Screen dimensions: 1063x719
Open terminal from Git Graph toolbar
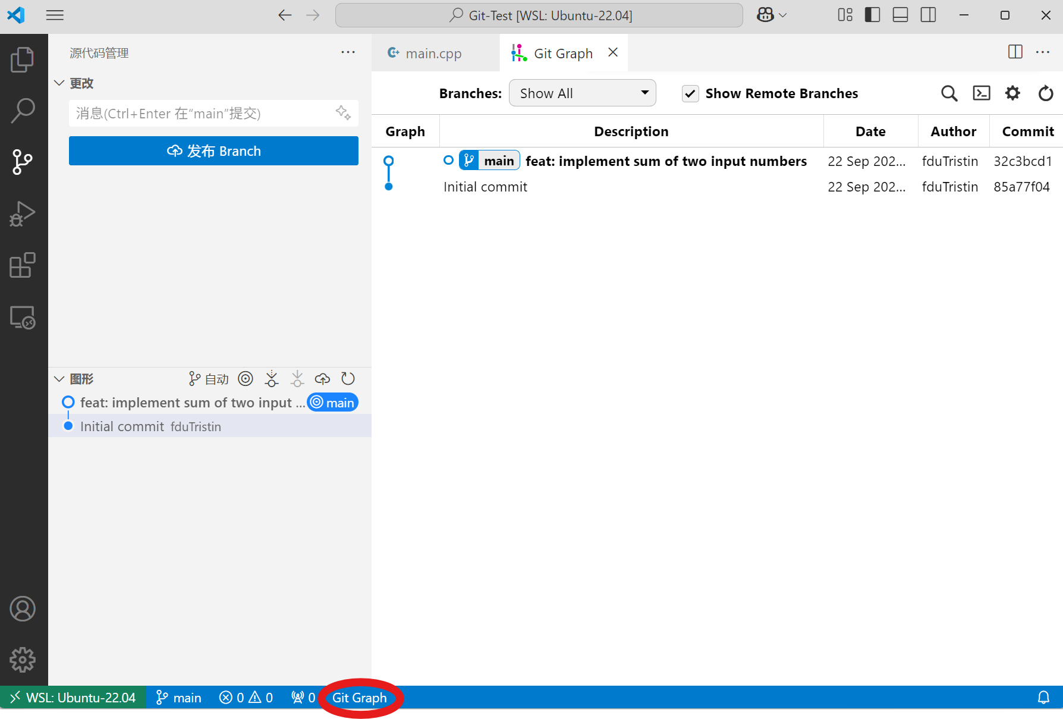point(981,93)
